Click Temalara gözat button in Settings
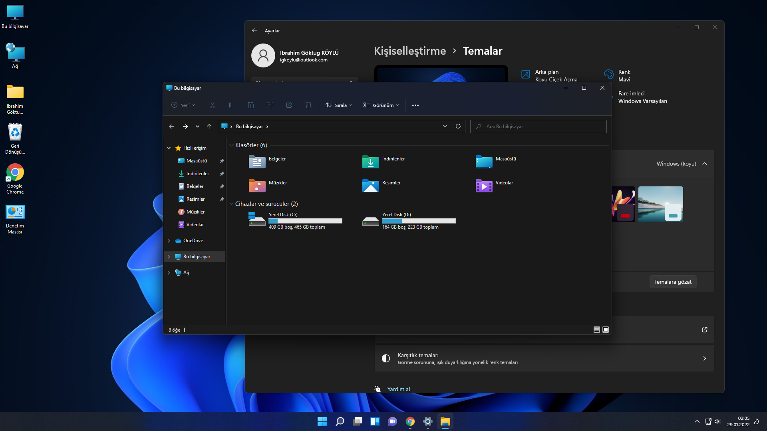 pos(673,282)
